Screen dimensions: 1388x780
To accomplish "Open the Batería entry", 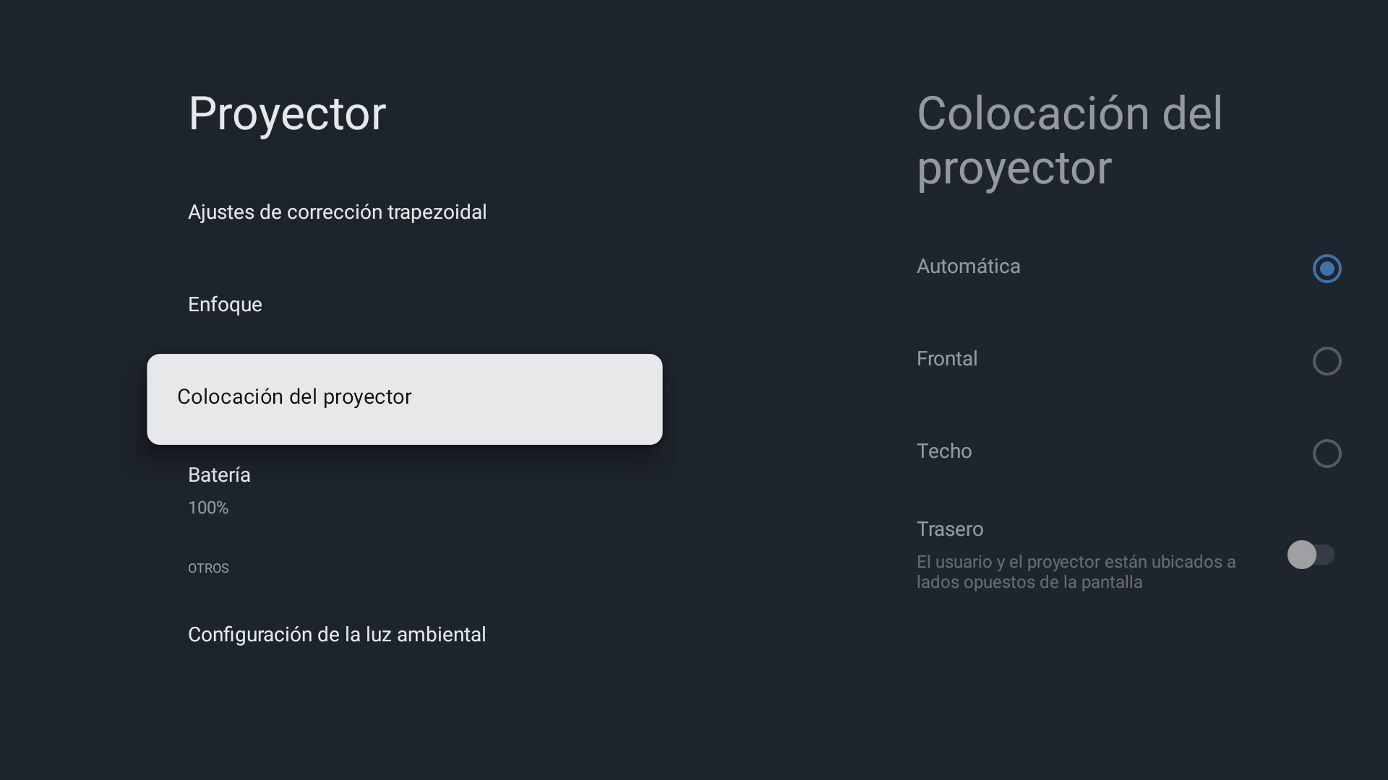I will coord(219,475).
